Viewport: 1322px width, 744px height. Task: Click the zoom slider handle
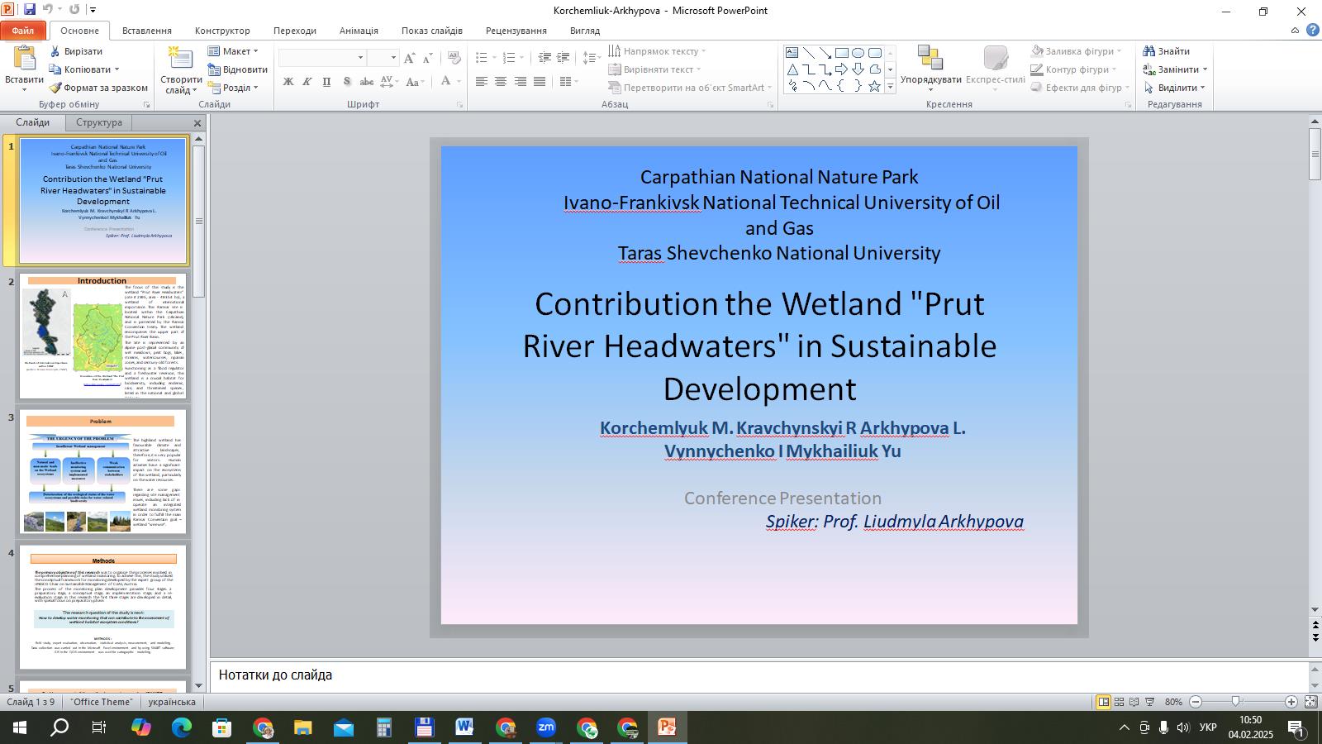(x=1236, y=702)
